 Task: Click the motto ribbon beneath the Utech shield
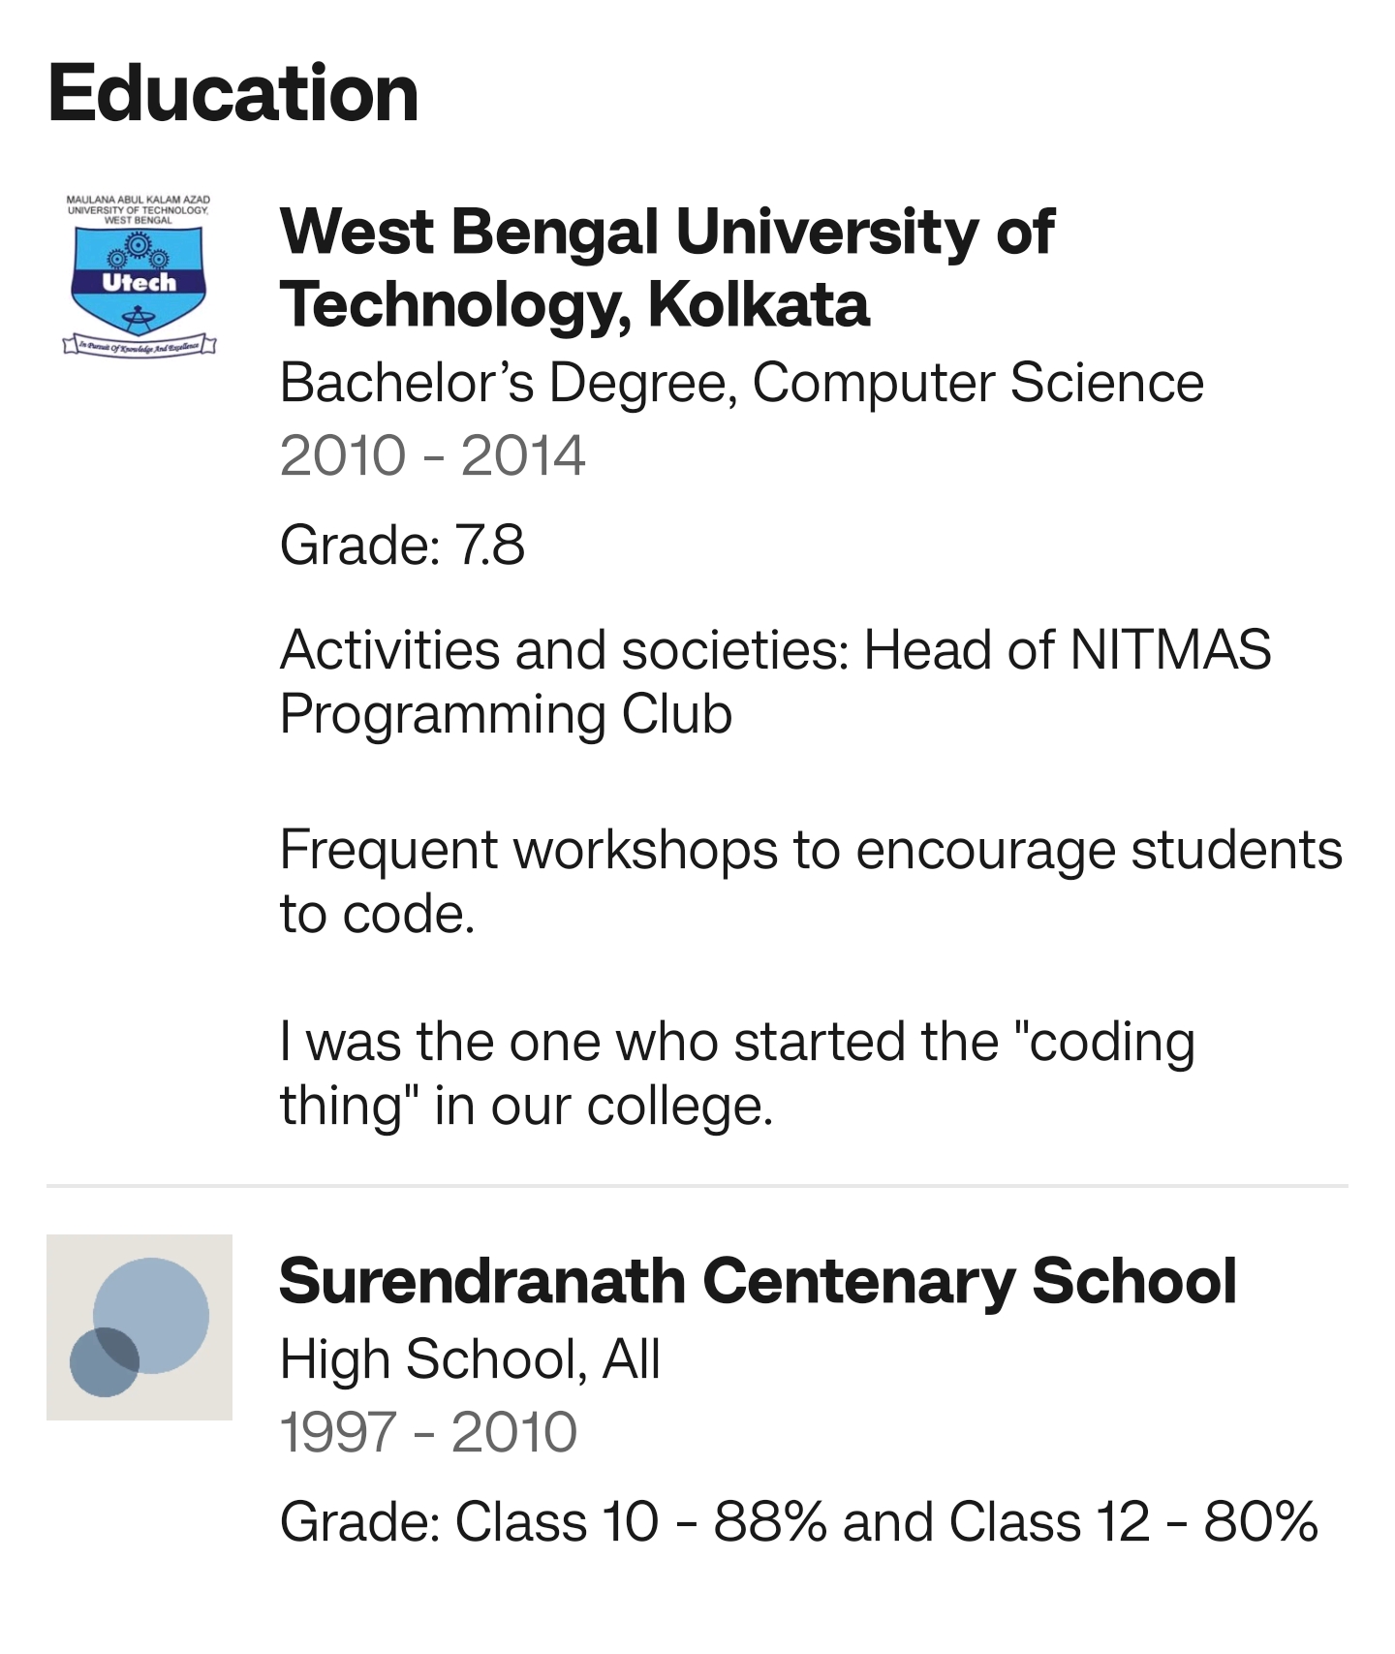[x=139, y=345]
